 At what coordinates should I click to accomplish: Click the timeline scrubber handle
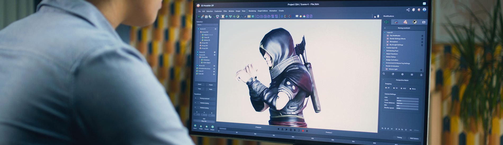tap(223, 129)
